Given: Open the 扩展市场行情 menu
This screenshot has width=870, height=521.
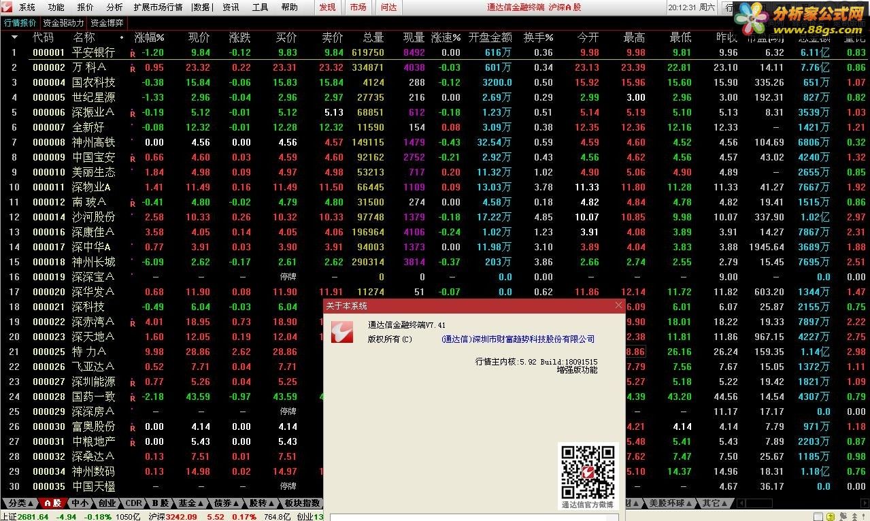Looking at the screenshot, I should [158, 7].
